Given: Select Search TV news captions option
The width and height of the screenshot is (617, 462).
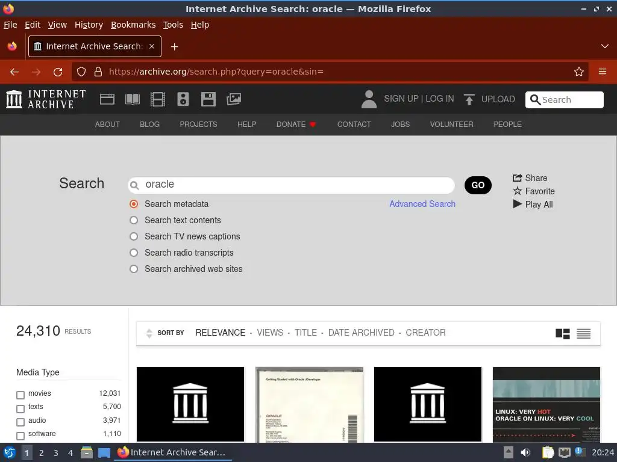Looking at the screenshot, I should pos(134,236).
